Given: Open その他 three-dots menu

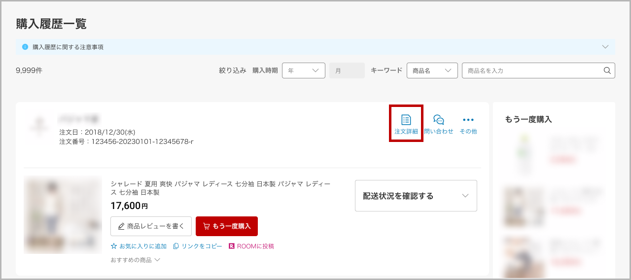Looking at the screenshot, I should click(468, 120).
